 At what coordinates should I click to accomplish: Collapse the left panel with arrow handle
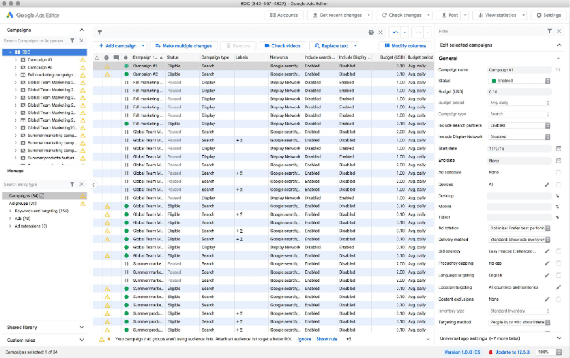[93, 185]
